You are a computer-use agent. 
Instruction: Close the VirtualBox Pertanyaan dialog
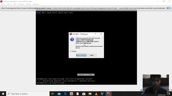(x=101, y=34)
